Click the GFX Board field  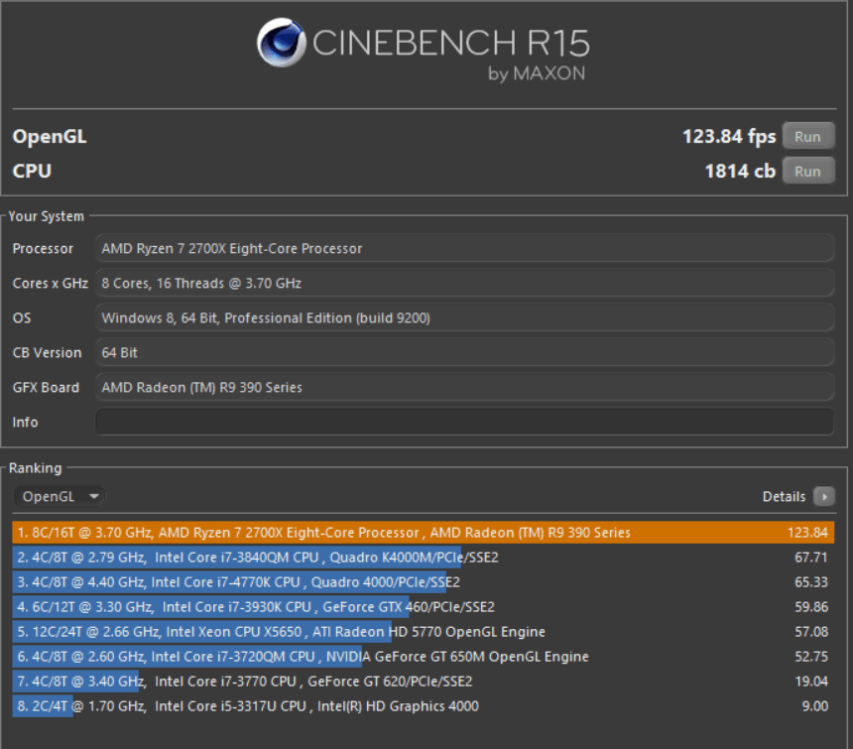click(464, 387)
